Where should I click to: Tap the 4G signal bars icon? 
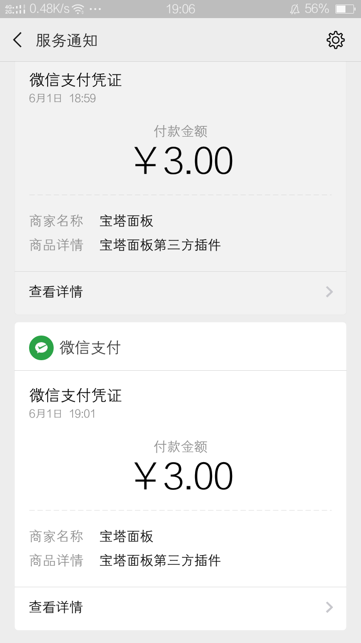15,9
